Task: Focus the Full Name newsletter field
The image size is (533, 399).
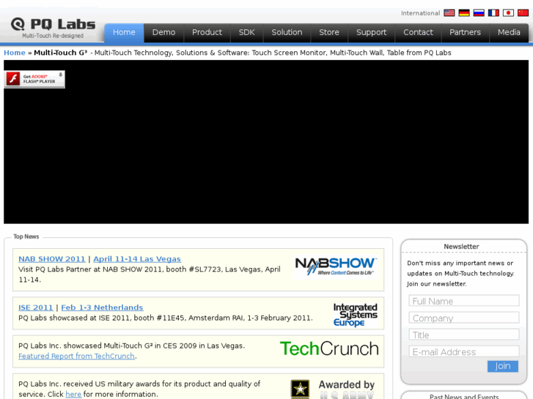Action: point(464,301)
